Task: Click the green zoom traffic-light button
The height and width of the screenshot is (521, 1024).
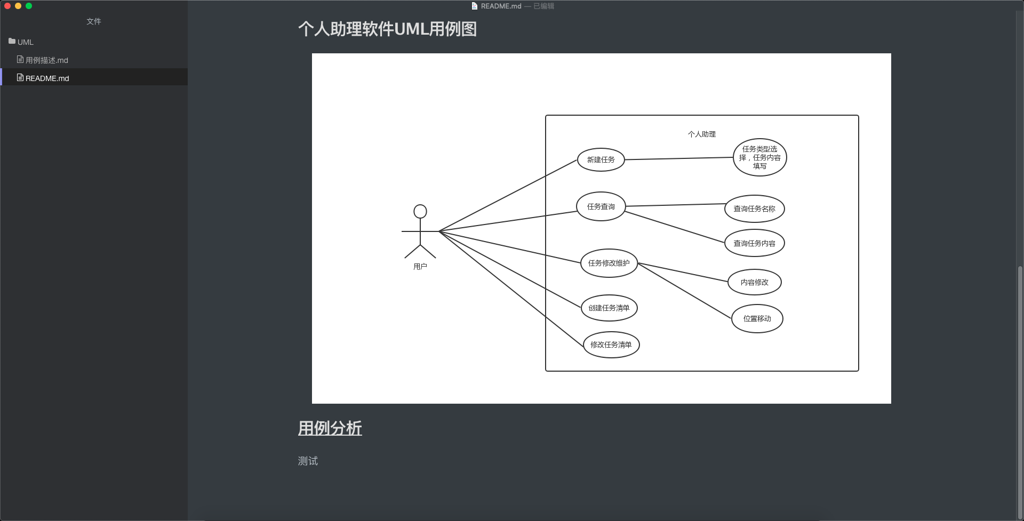Action: pos(29,6)
